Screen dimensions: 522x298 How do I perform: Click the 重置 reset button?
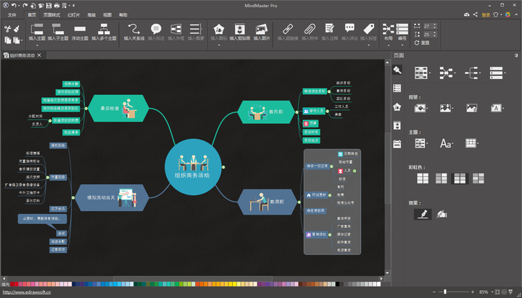click(422, 43)
